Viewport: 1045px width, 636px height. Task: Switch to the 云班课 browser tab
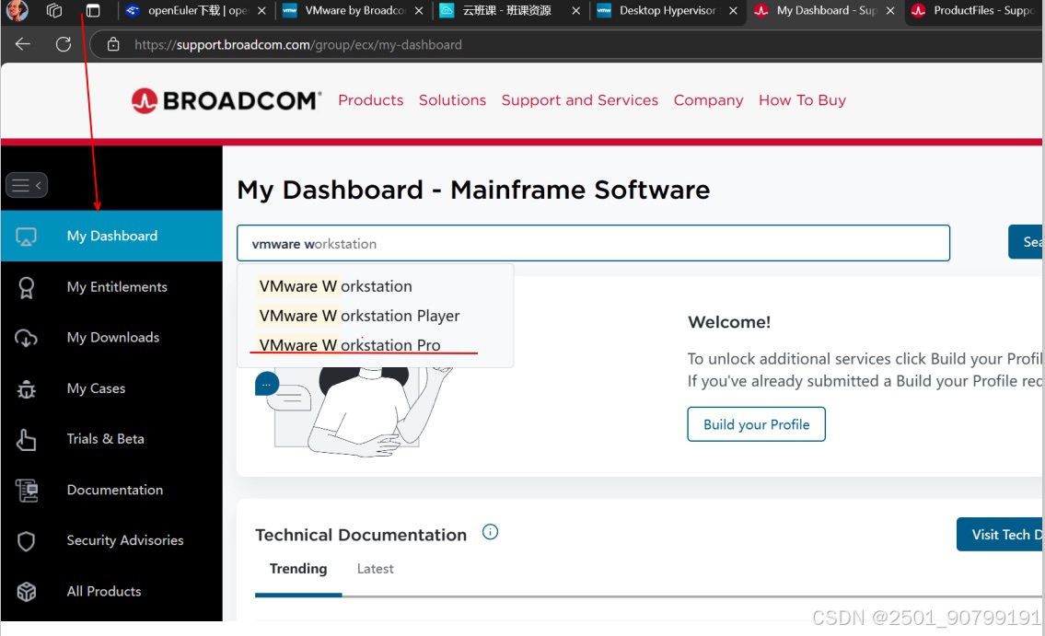[x=510, y=11]
